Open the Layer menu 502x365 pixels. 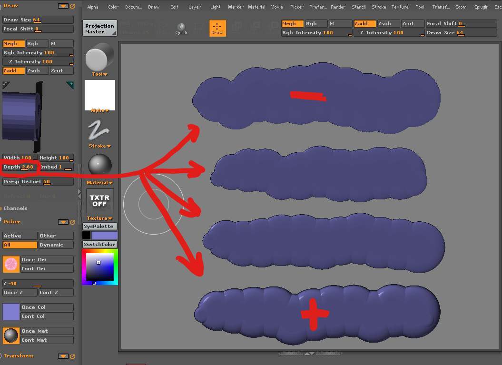pyautogui.click(x=194, y=7)
